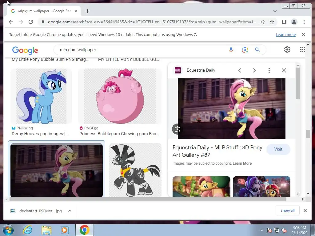The image size is (315, 236).
Task: Open the zebra pony thumbnail
Action: click(x=135, y=170)
